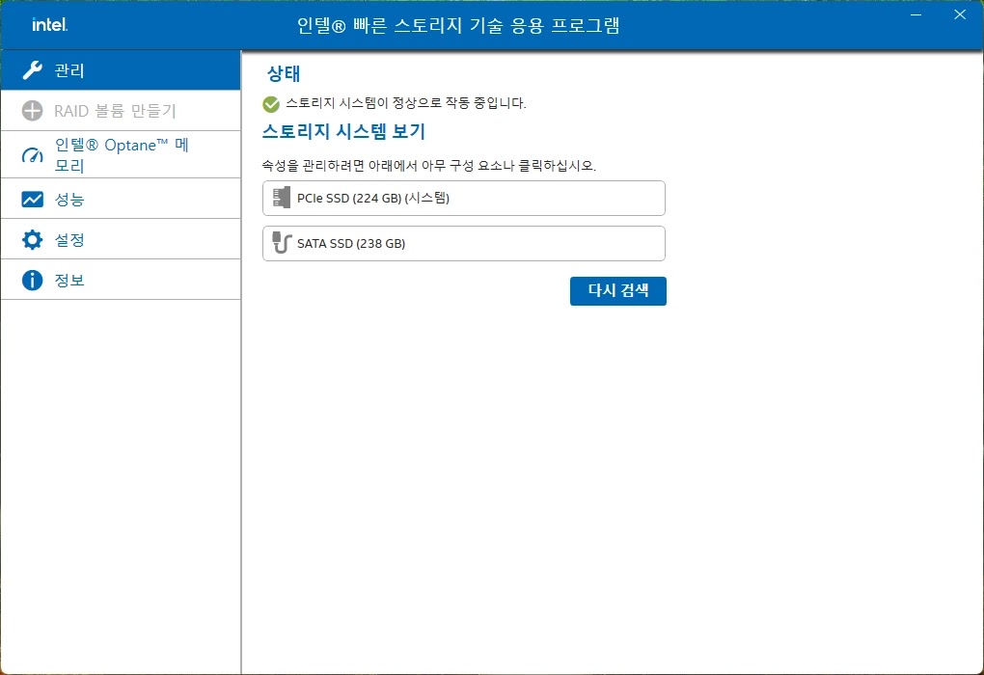Click the PCIe SSD drive icon
The height and width of the screenshot is (675, 984).
tap(282, 198)
